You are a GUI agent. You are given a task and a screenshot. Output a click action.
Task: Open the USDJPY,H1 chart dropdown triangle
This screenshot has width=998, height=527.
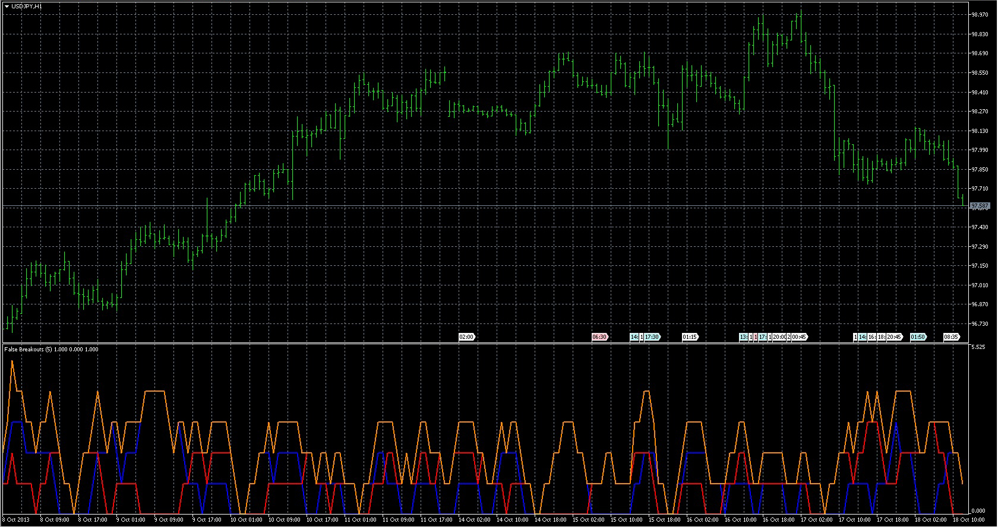coord(7,6)
